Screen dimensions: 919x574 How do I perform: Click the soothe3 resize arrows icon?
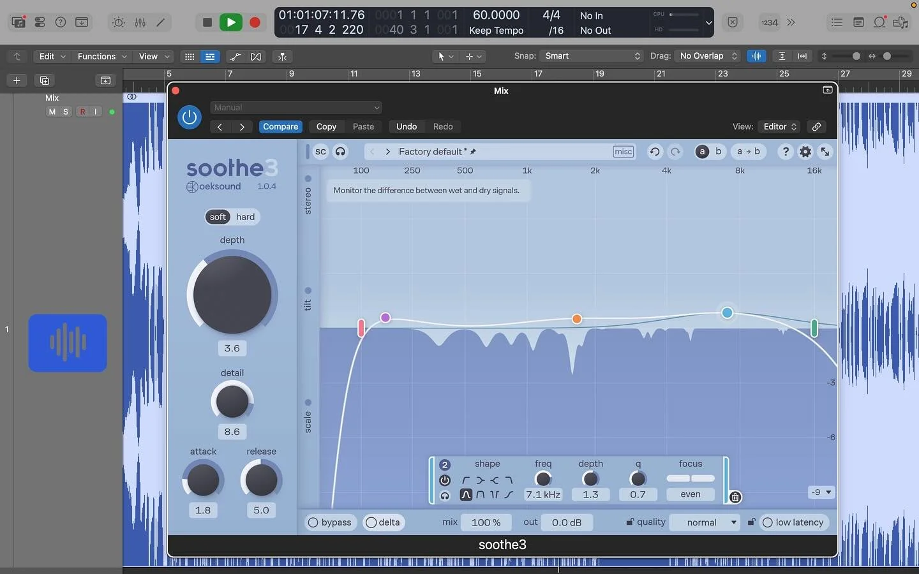(x=825, y=152)
